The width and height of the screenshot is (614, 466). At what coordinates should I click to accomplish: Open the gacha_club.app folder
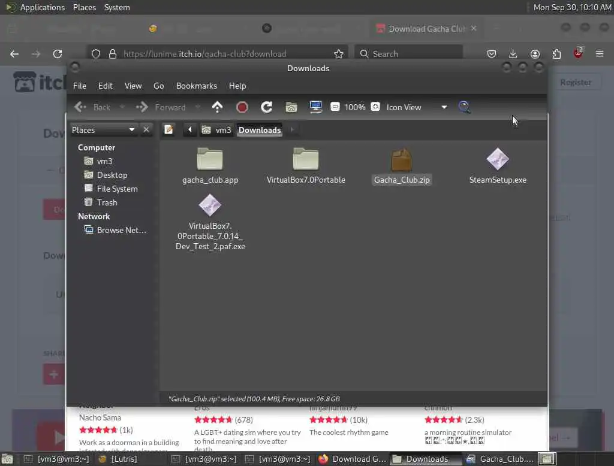pos(210,166)
